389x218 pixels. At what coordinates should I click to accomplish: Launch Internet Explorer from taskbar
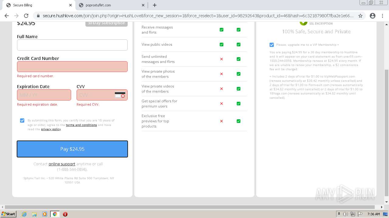click(x=24, y=214)
